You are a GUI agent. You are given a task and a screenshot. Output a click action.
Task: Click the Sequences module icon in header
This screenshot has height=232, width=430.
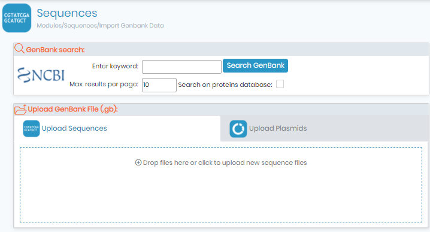[17, 18]
